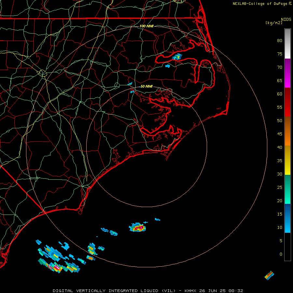Pick the black bottom color bar segment
Screen dimensions: 293x293
coord(287,246)
